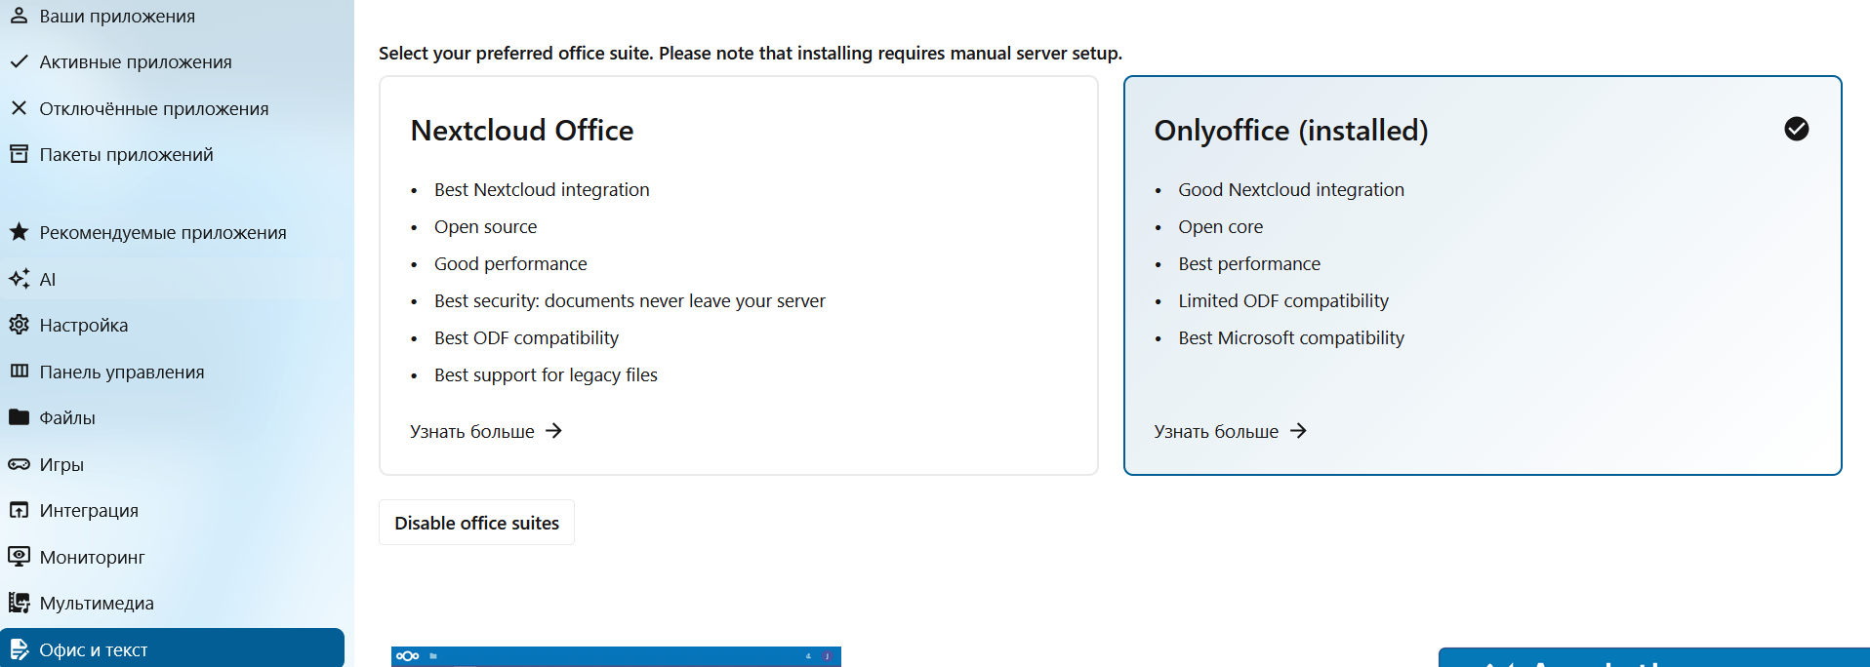The width and height of the screenshot is (1870, 667).
Task: Click the sparkle AI category icon
Action: (19, 279)
